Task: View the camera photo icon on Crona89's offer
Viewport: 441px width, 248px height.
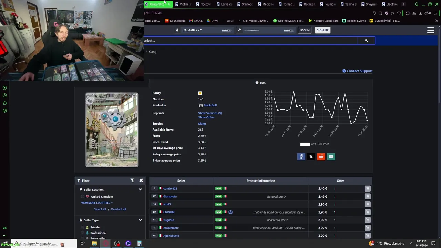Action: tap(230, 212)
